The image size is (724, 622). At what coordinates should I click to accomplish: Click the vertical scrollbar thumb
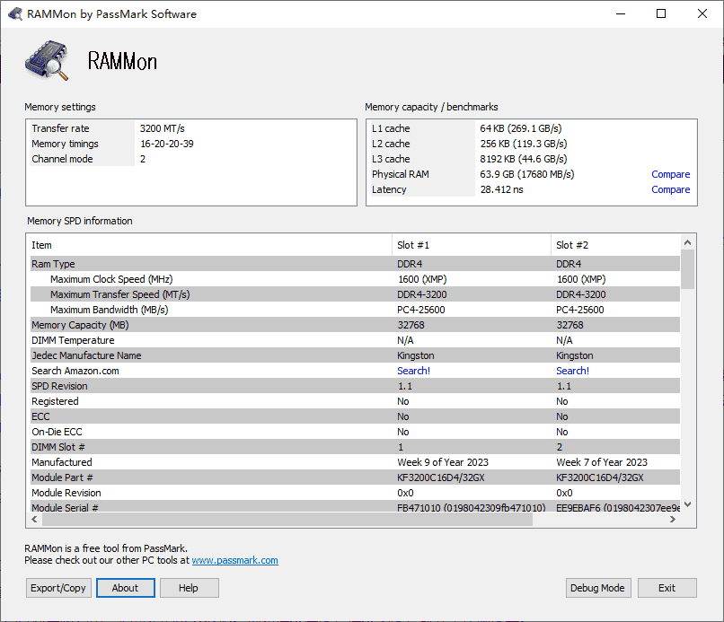687,269
